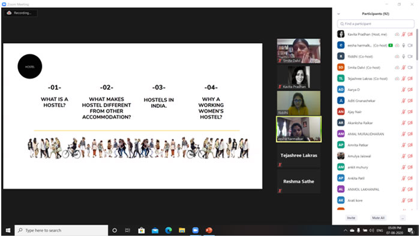The image size is (420, 237).
Task: Click muted microphone icon for Tejashree Lakras
Action: coord(404,78)
